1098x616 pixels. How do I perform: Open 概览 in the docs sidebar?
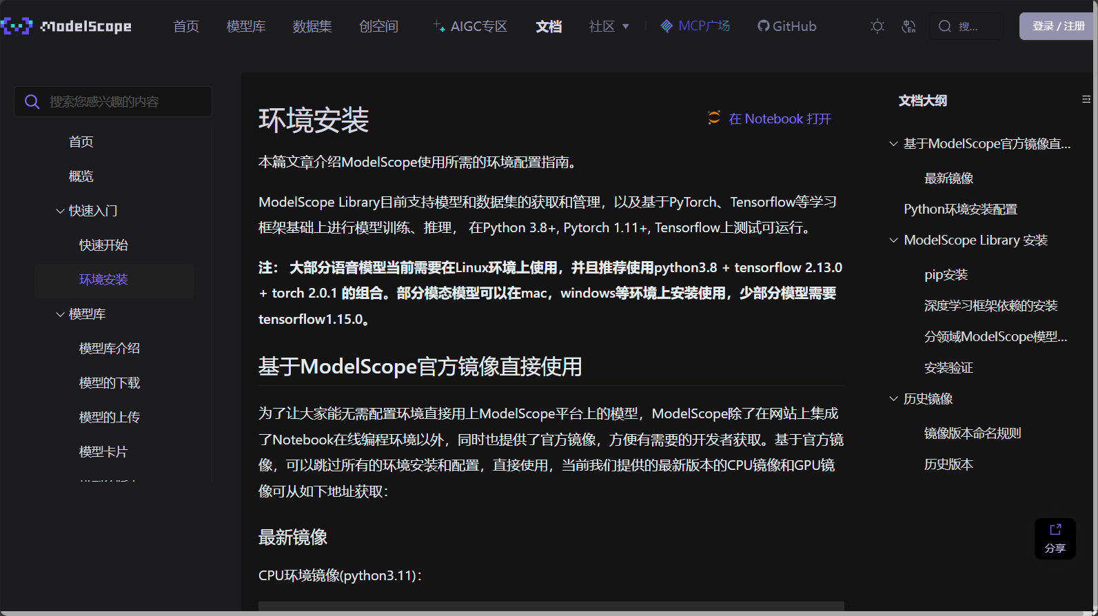[x=81, y=176]
